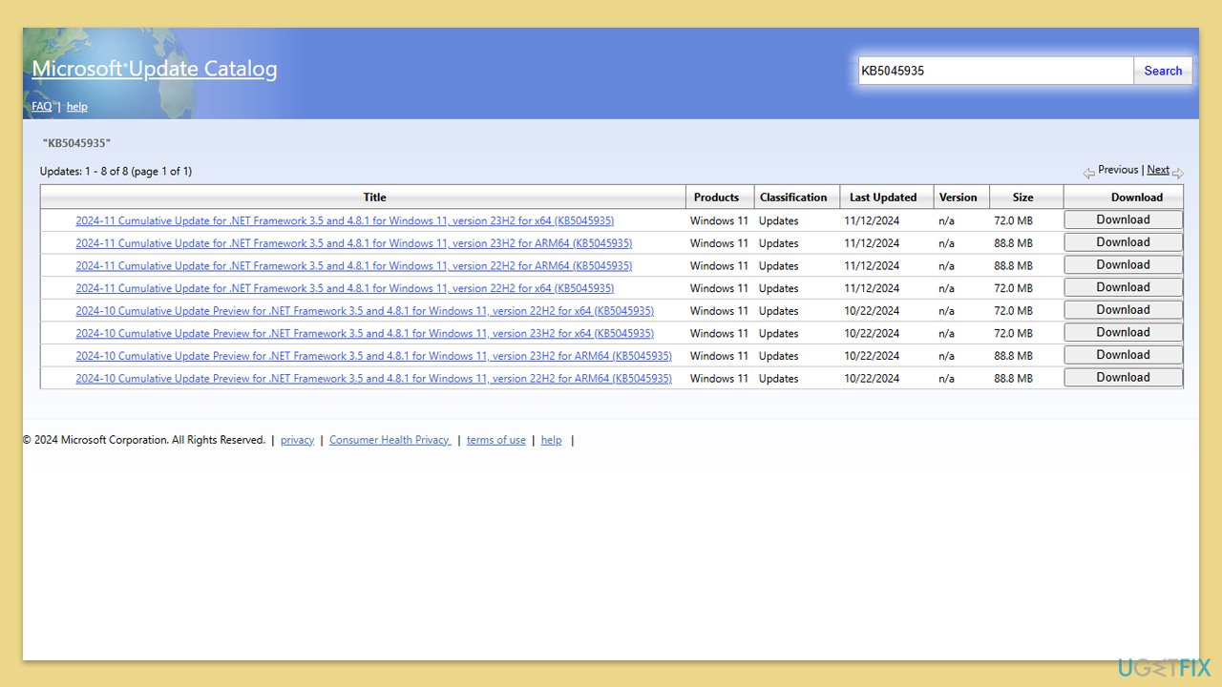Download the 2024-10 Preview 22H2 ARM64 update
The image size is (1222, 687).
click(1123, 378)
